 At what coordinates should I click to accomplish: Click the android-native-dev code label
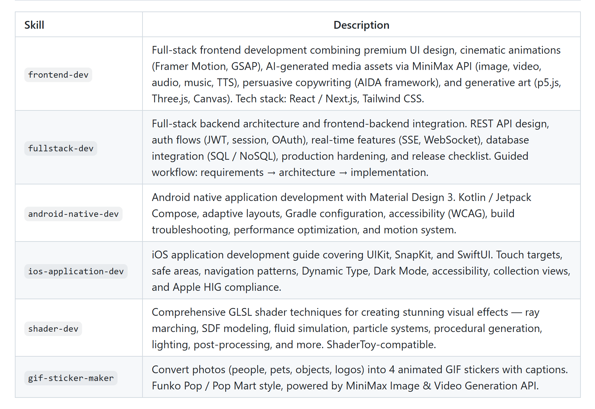coord(73,214)
